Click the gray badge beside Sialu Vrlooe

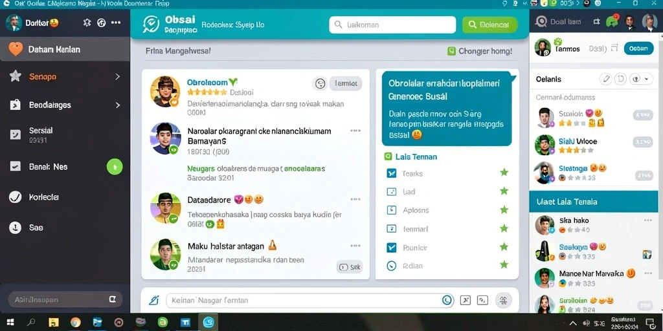click(643, 142)
